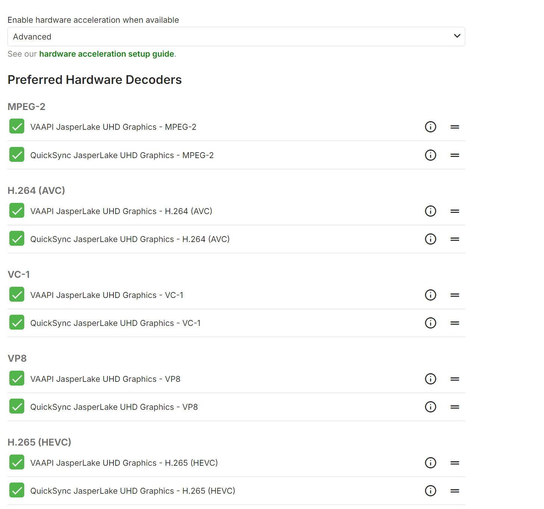Click drag handle of QuickSync VP8 row
The height and width of the screenshot is (509, 544).
455,407
